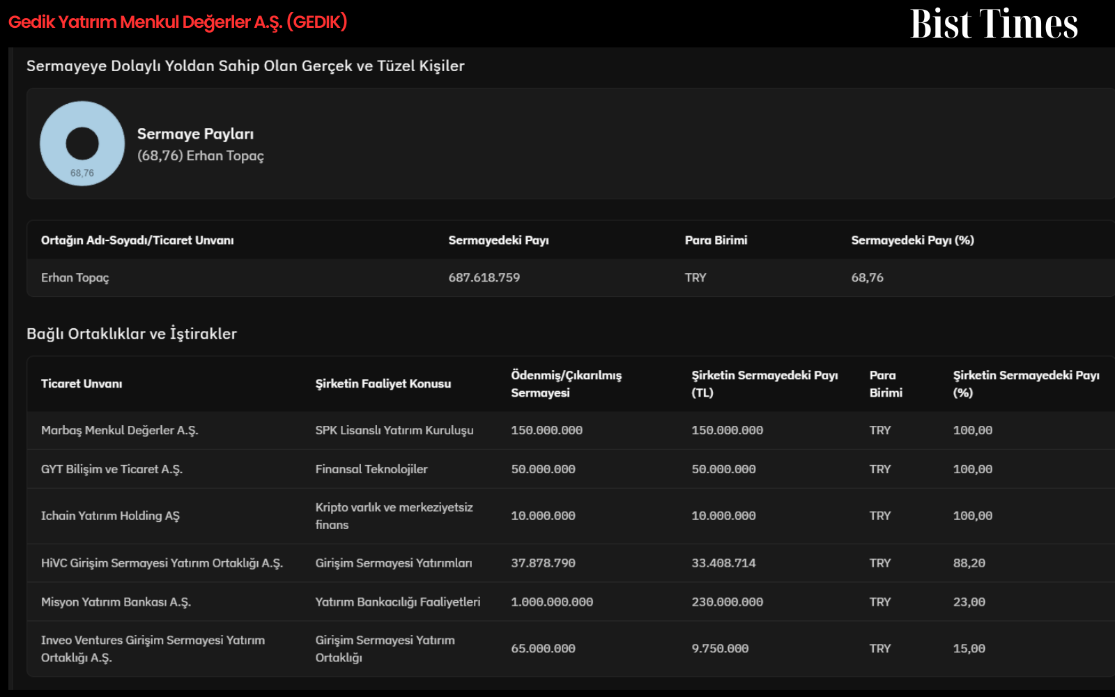Click the 'Para Birimi' header in shareholder table
This screenshot has height=697, width=1115.
point(716,240)
